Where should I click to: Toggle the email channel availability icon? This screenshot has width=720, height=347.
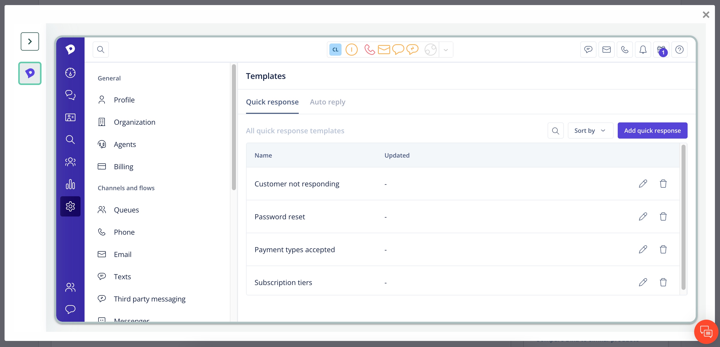coord(384,50)
